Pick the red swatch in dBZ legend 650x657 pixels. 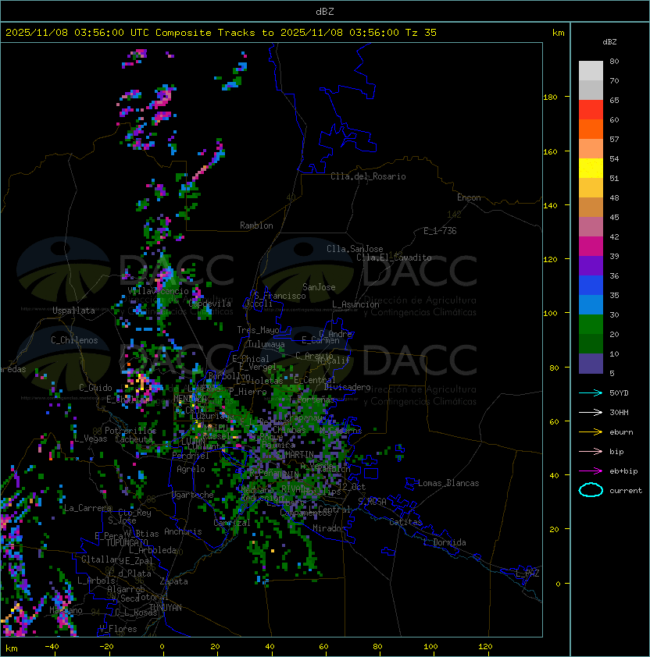point(591,110)
